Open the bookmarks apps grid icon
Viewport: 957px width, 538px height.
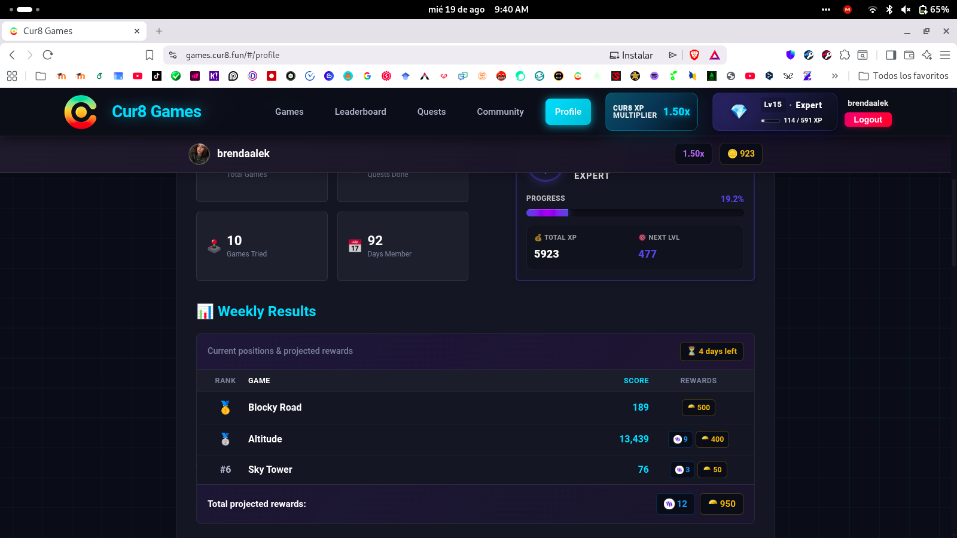click(12, 76)
